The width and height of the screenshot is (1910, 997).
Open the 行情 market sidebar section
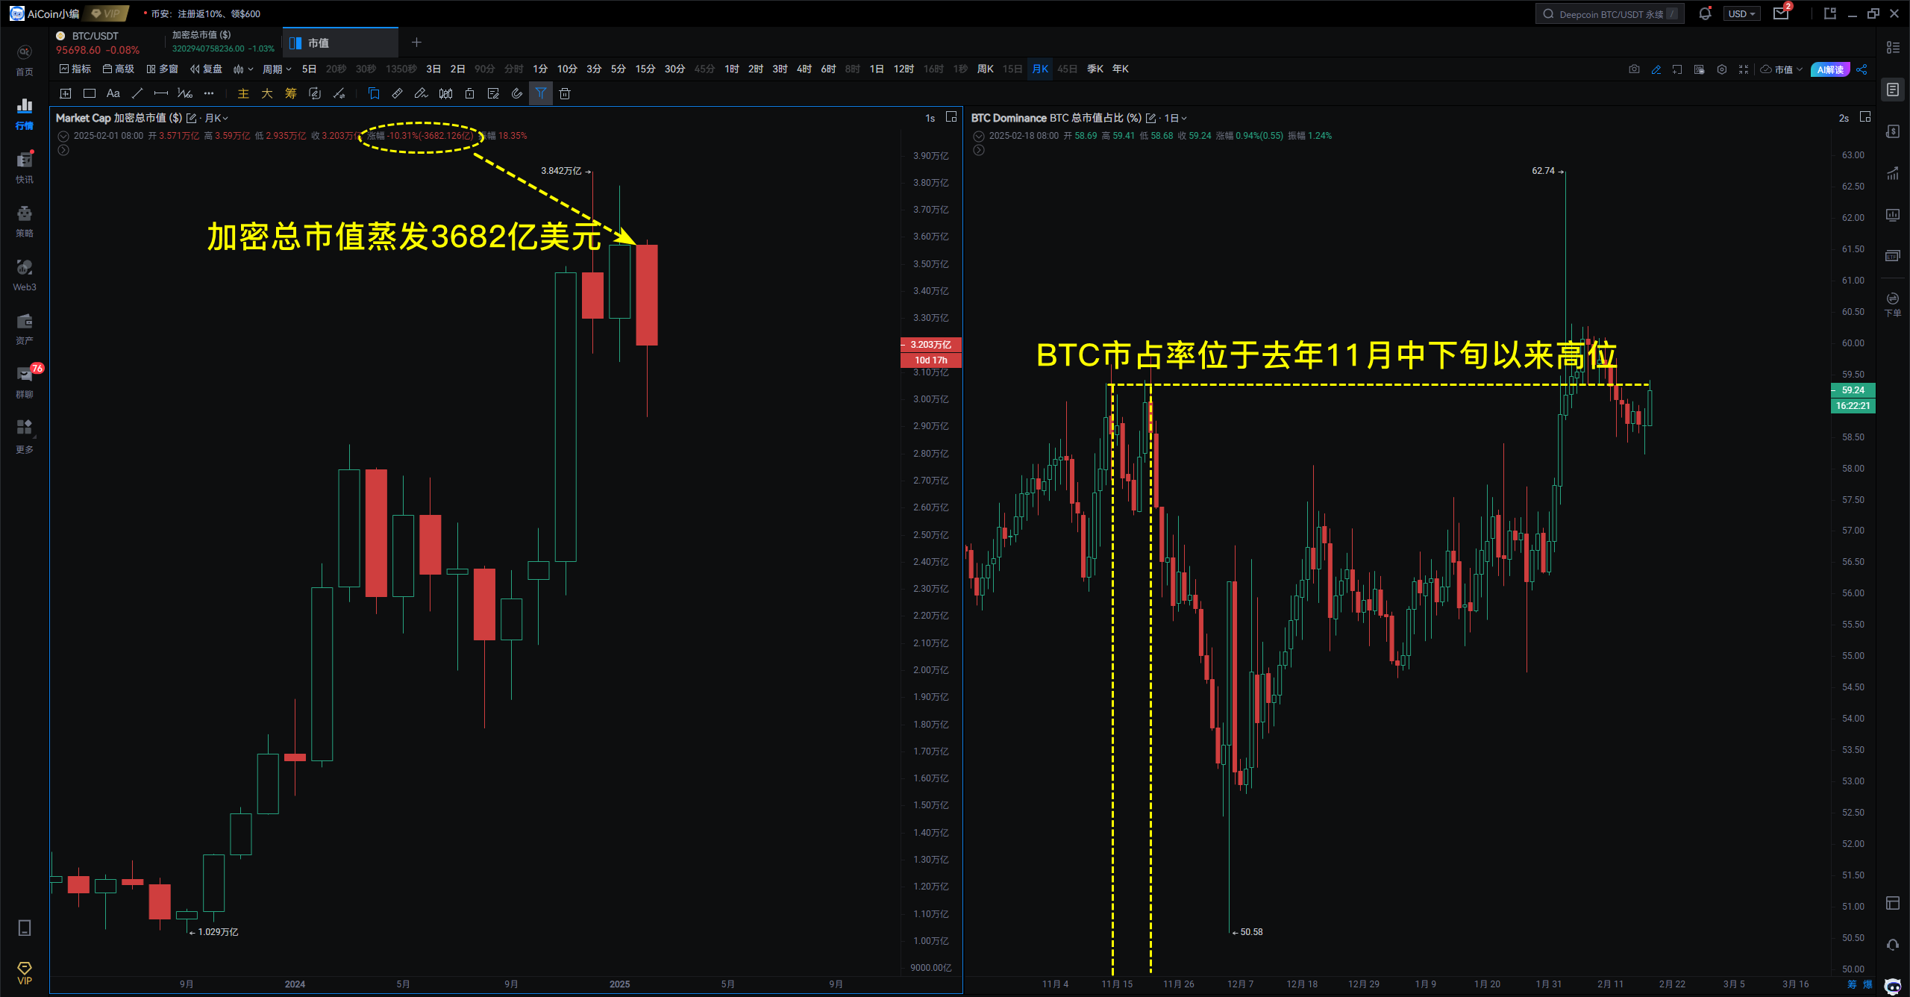25,113
